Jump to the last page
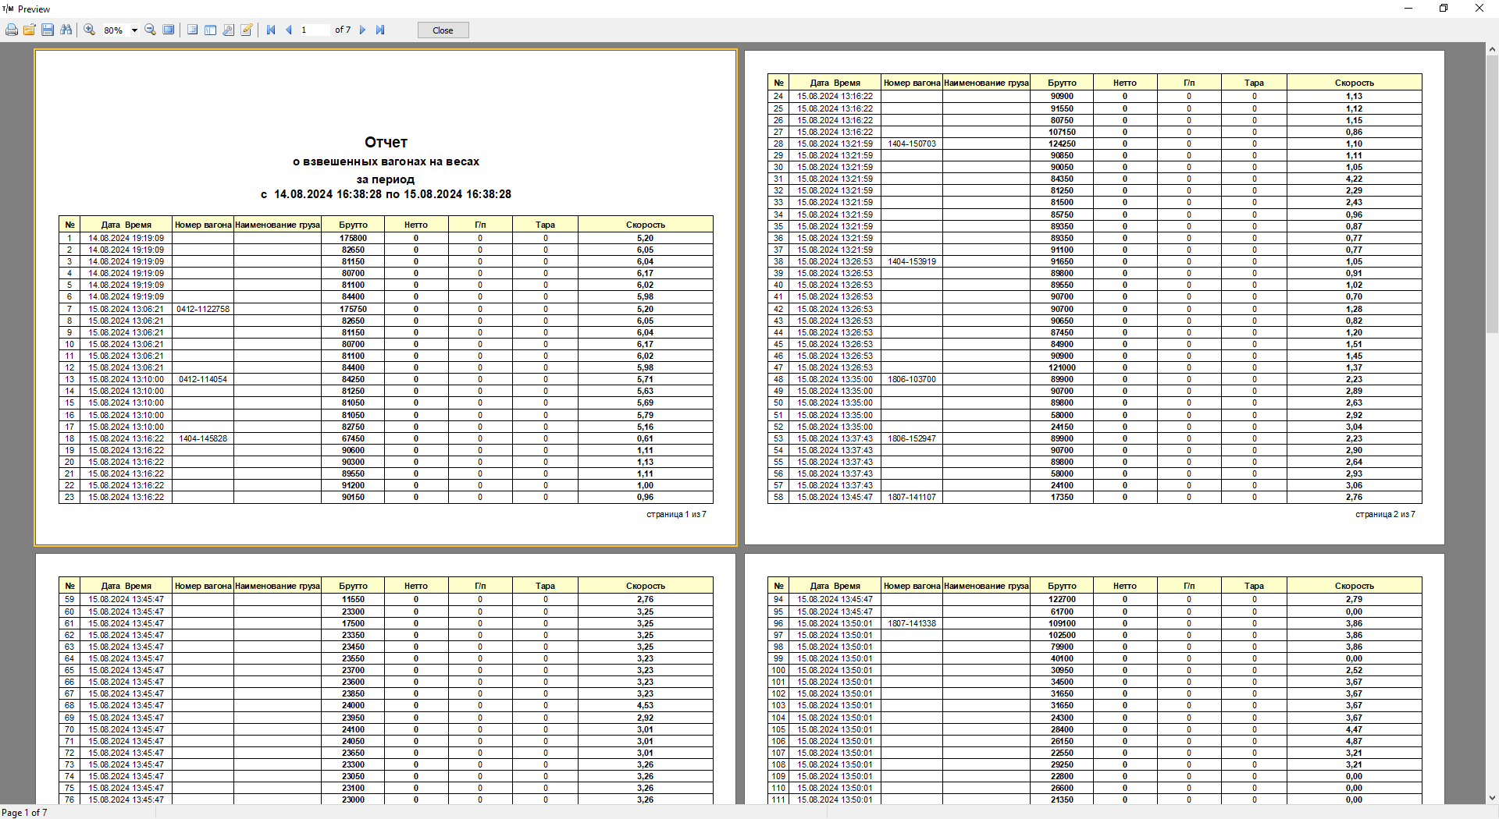The image size is (1499, 819). (380, 30)
